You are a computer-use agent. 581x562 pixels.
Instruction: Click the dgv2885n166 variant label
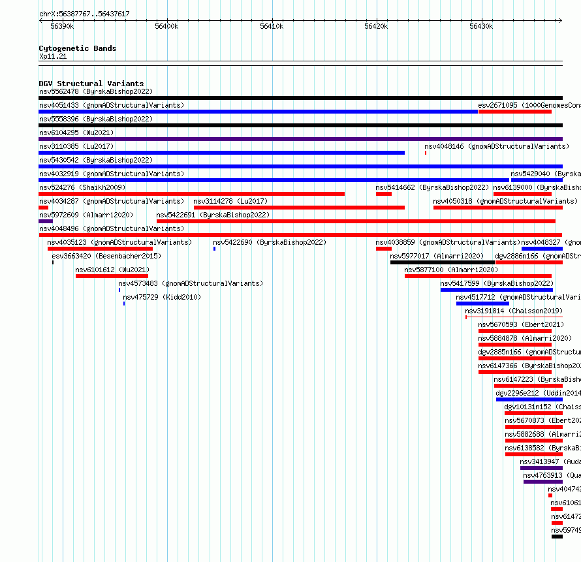pos(529,352)
